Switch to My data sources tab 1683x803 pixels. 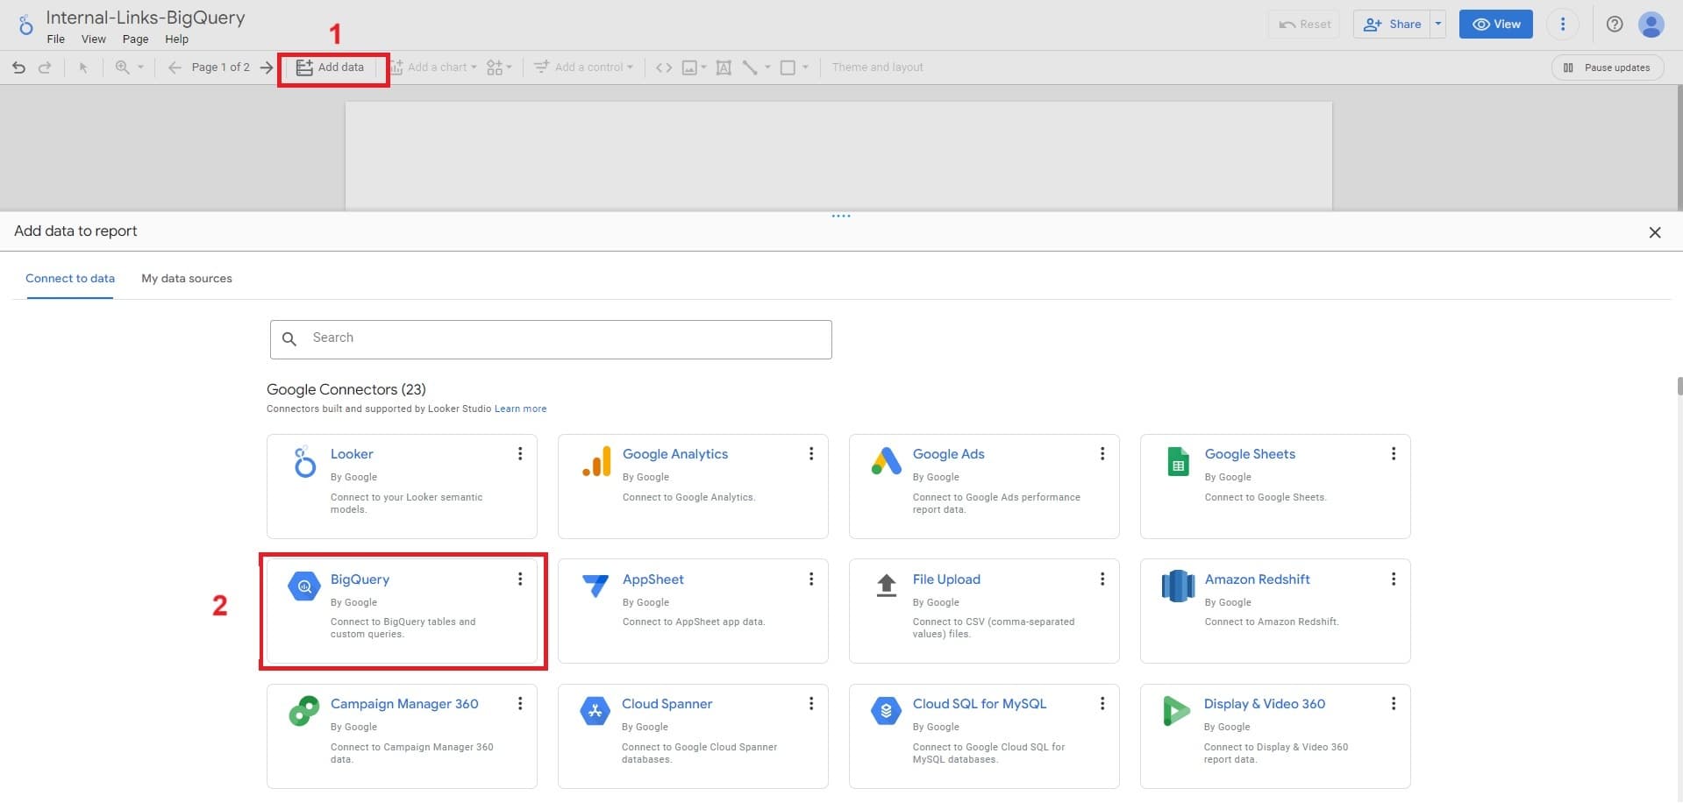click(x=187, y=279)
